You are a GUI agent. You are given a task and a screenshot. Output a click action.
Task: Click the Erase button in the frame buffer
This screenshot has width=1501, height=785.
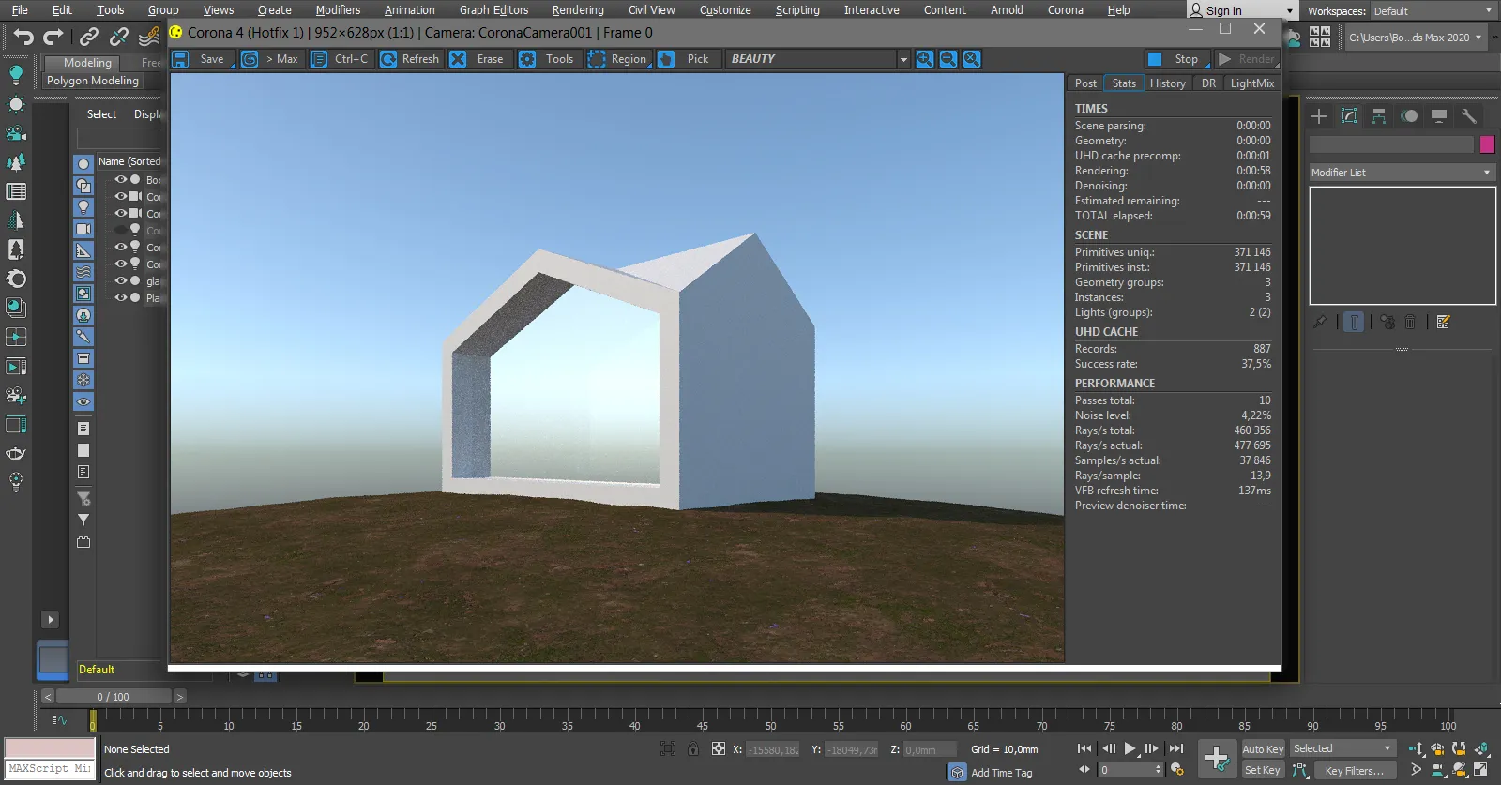[x=478, y=59]
